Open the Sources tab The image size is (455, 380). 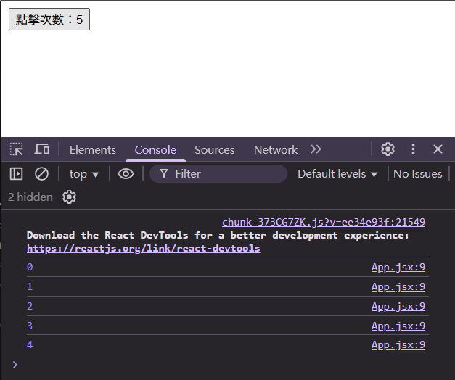(x=215, y=149)
